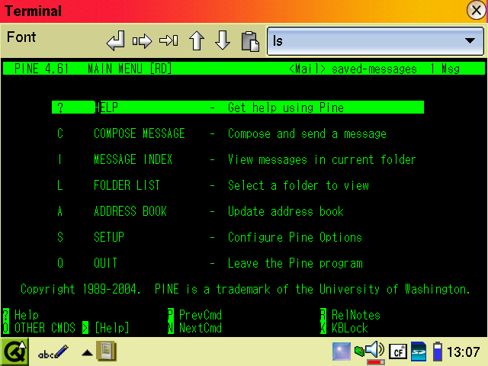Viewport: 488px width, 366px height.
Task: Click 'Leave the Pine program' text
Action: point(295,263)
